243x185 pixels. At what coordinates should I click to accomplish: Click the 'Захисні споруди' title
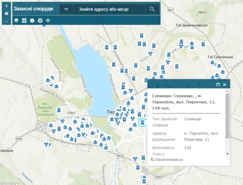point(33,9)
